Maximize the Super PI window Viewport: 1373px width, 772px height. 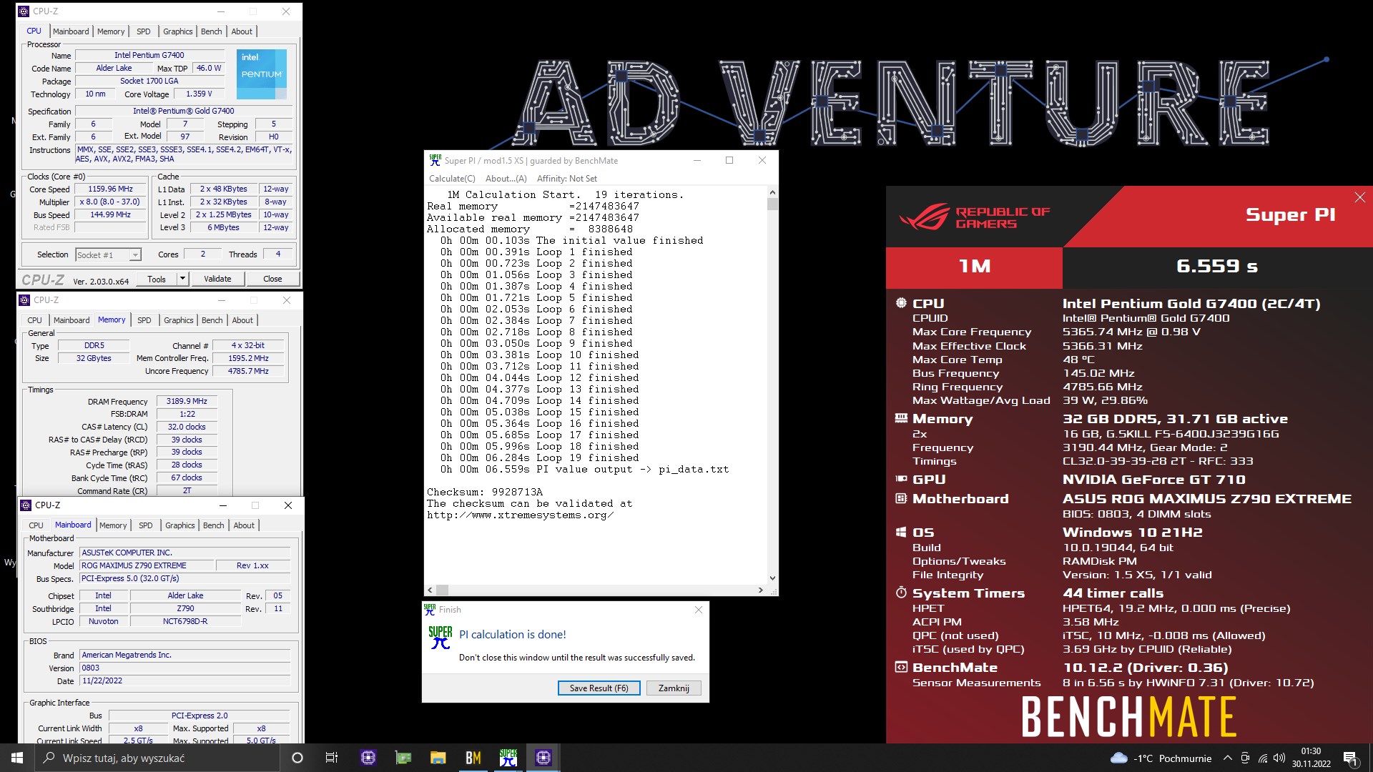pos(729,160)
